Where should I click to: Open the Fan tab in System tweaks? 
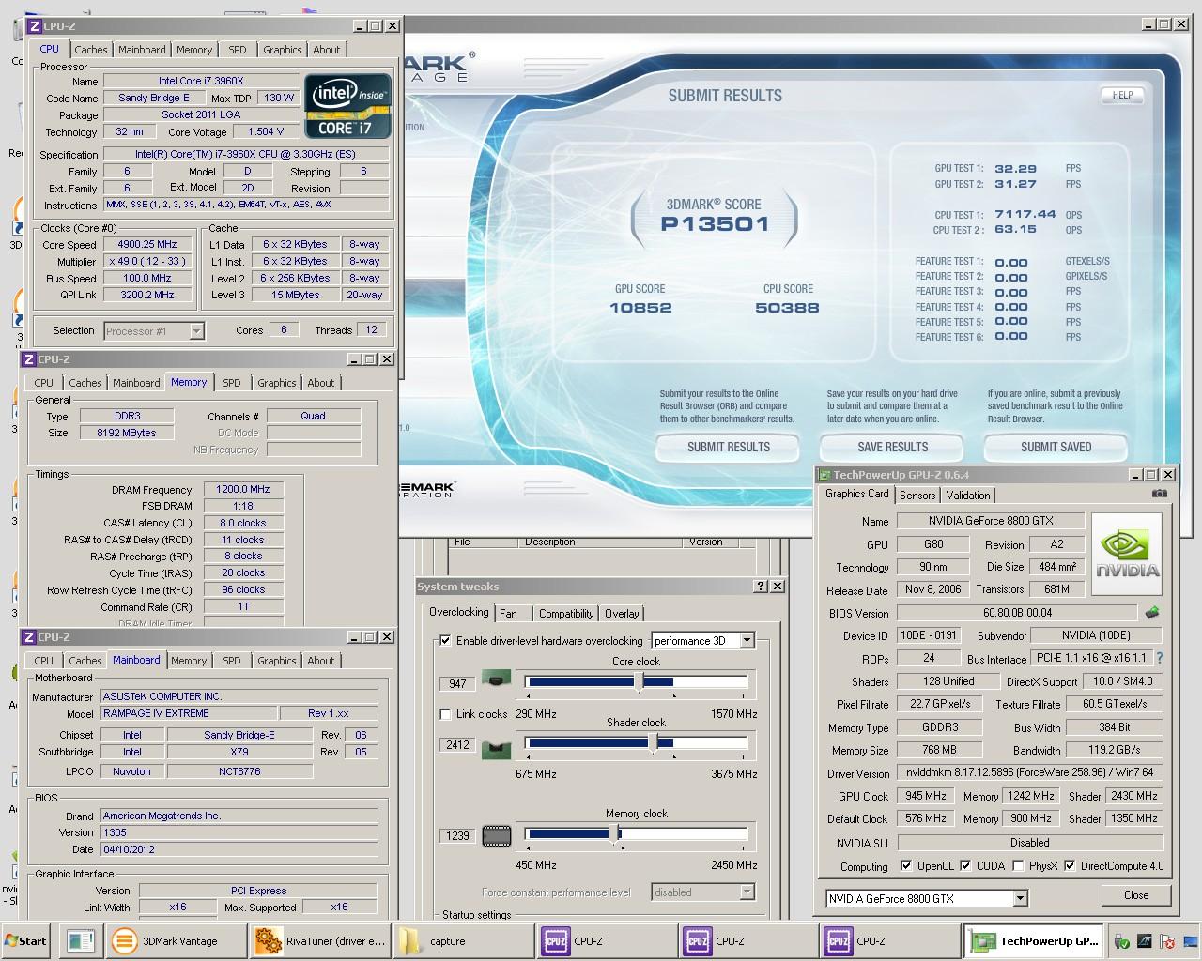pyautogui.click(x=508, y=614)
